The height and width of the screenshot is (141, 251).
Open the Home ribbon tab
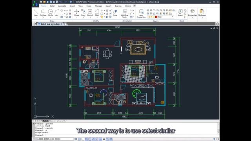click(44, 6)
